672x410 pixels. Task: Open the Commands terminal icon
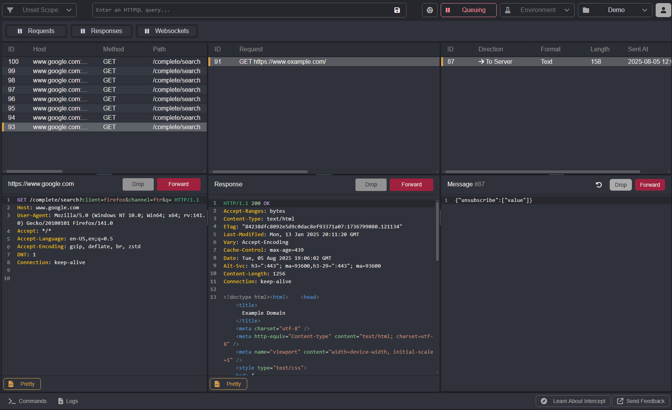tap(12, 401)
